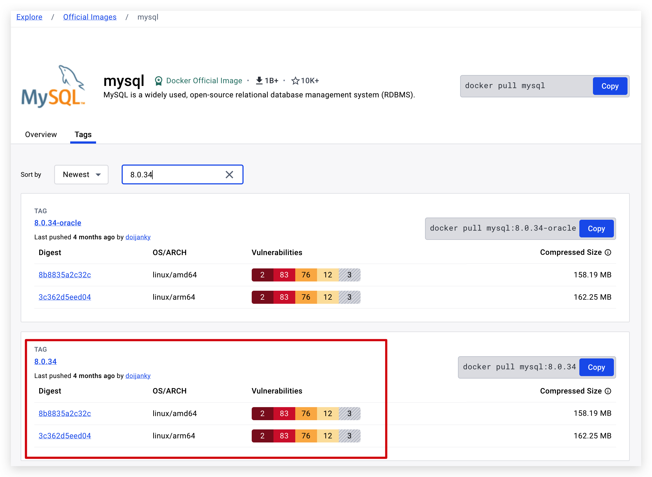Click unspecified count 3 in oracle amd64 row
The image size is (652, 477).
[349, 275]
